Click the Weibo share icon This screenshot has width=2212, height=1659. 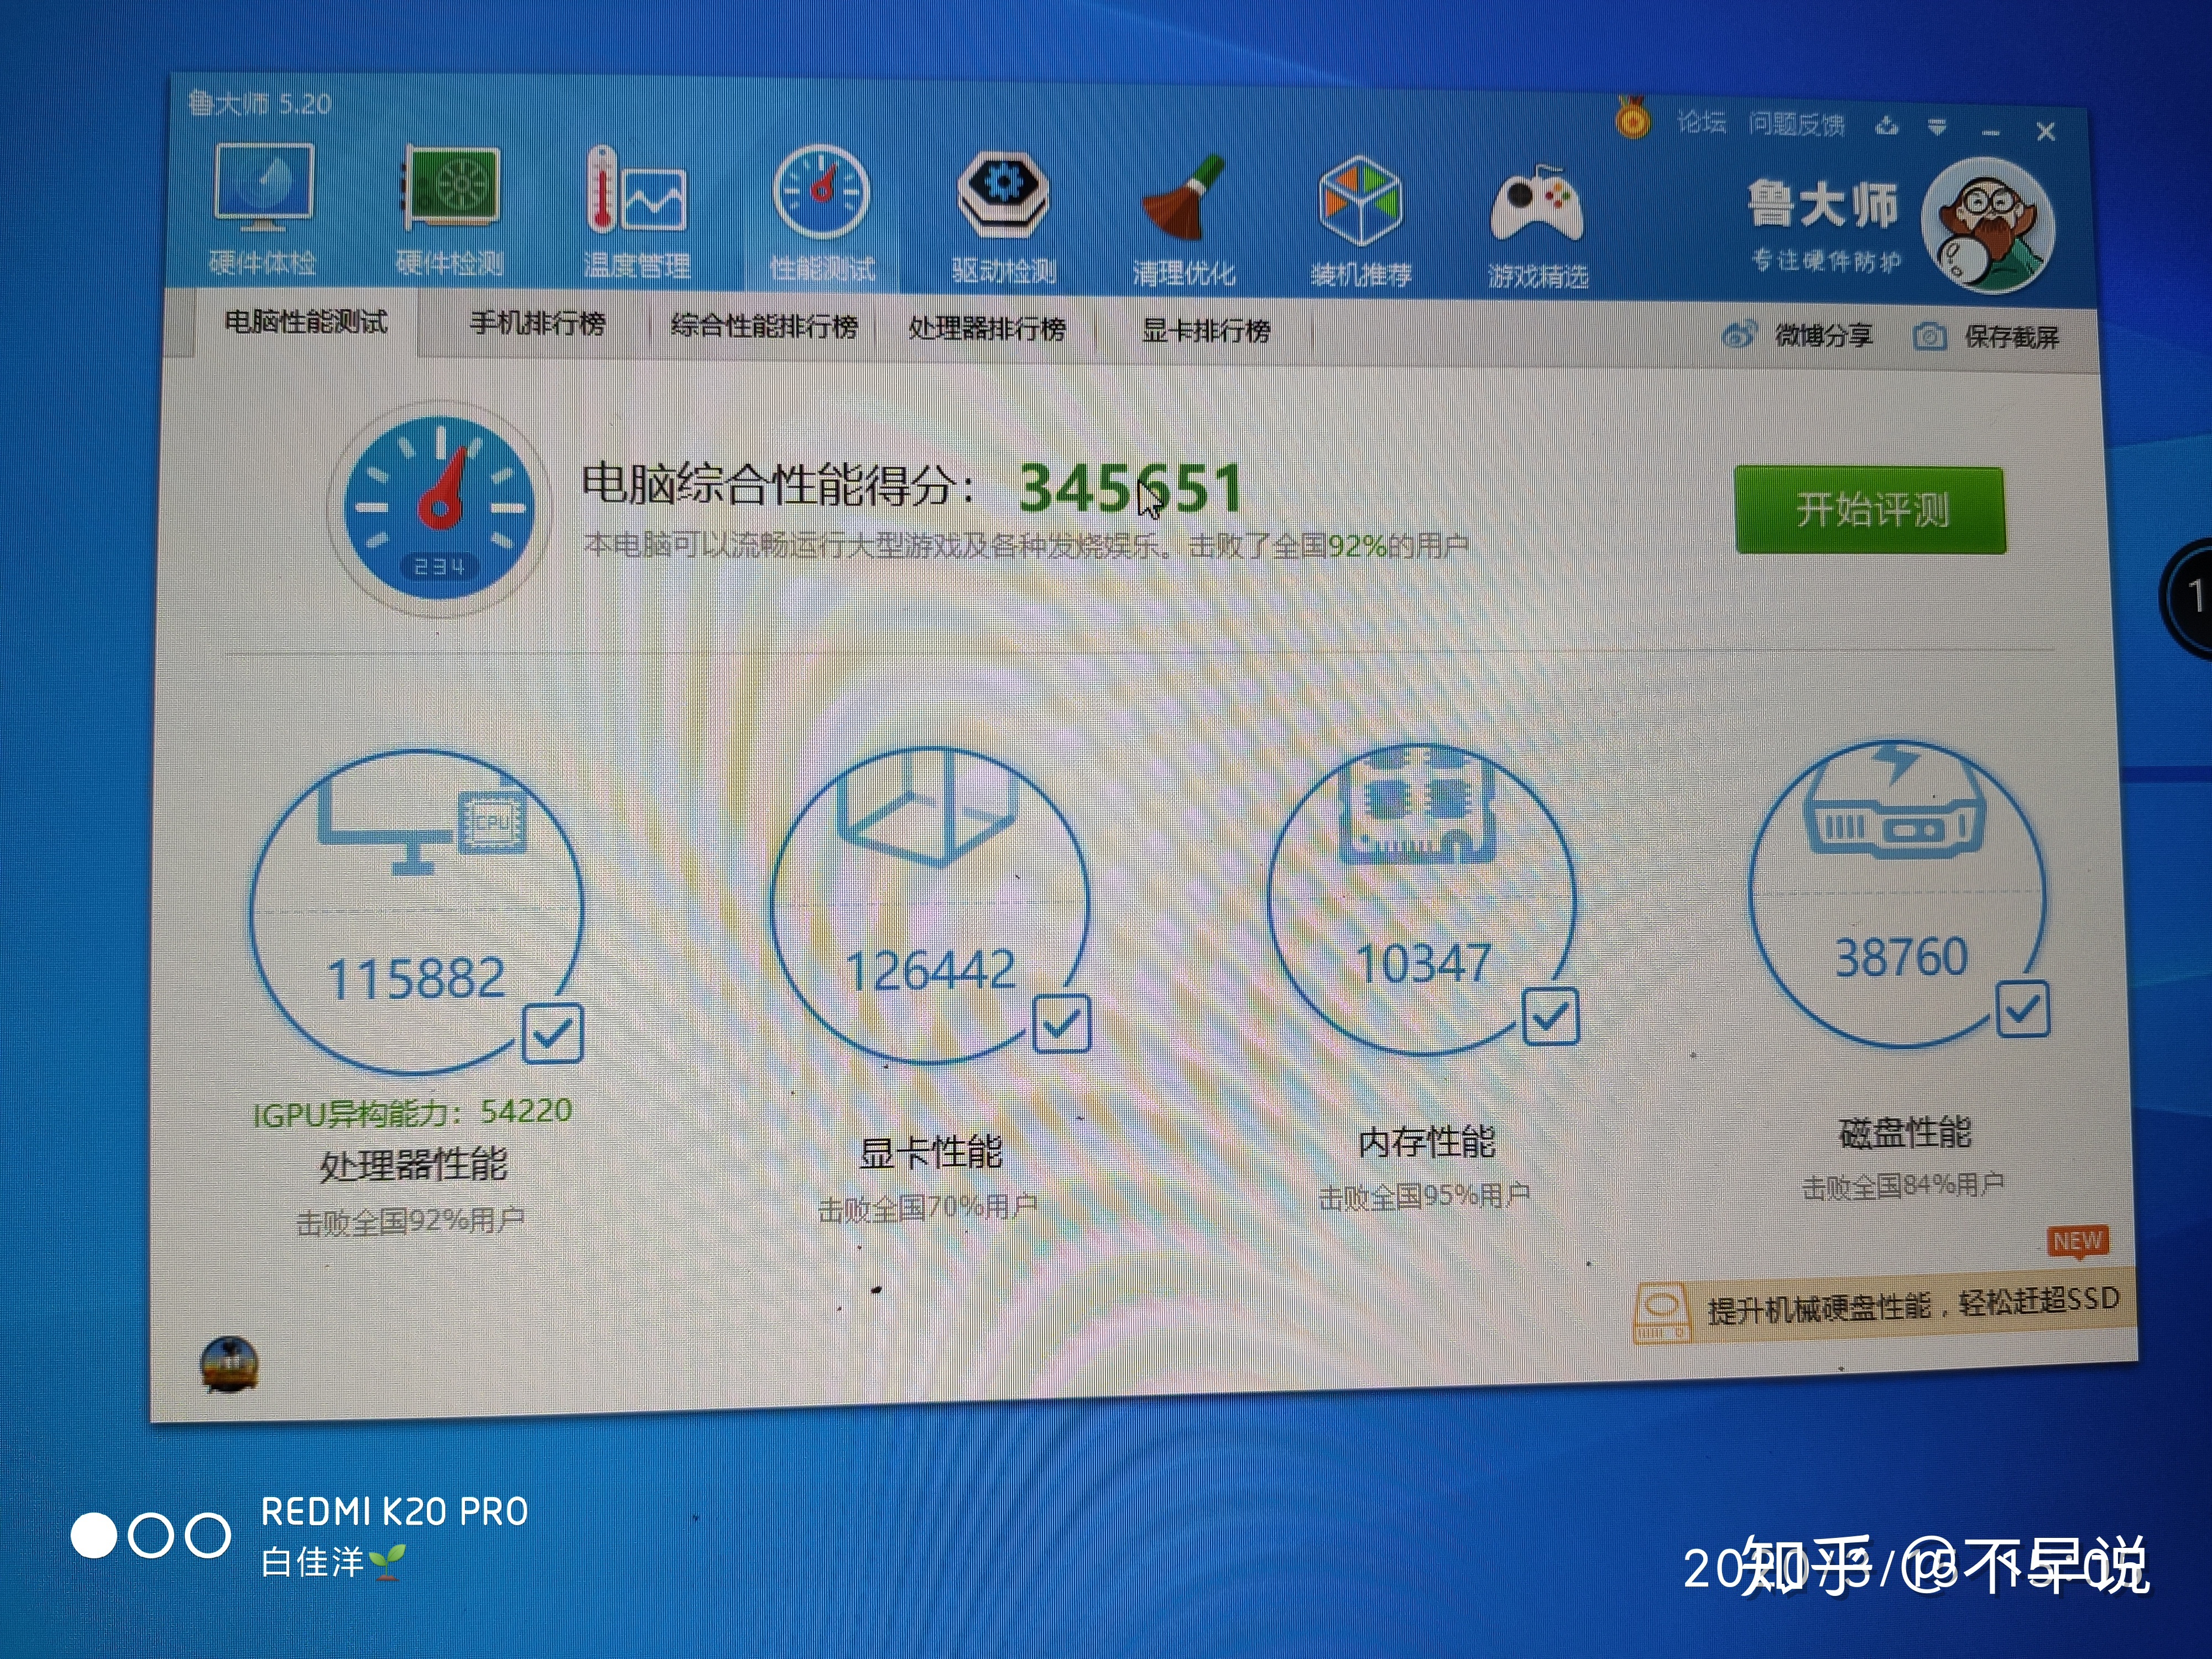pyautogui.click(x=1739, y=334)
